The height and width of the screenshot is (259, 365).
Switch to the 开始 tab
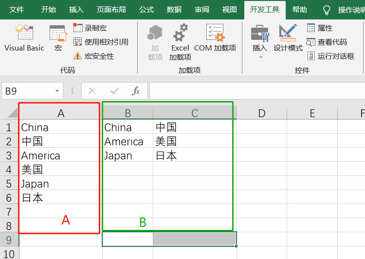pos(49,10)
